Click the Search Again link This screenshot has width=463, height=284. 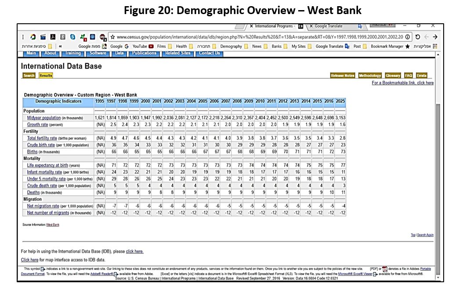click(425, 235)
